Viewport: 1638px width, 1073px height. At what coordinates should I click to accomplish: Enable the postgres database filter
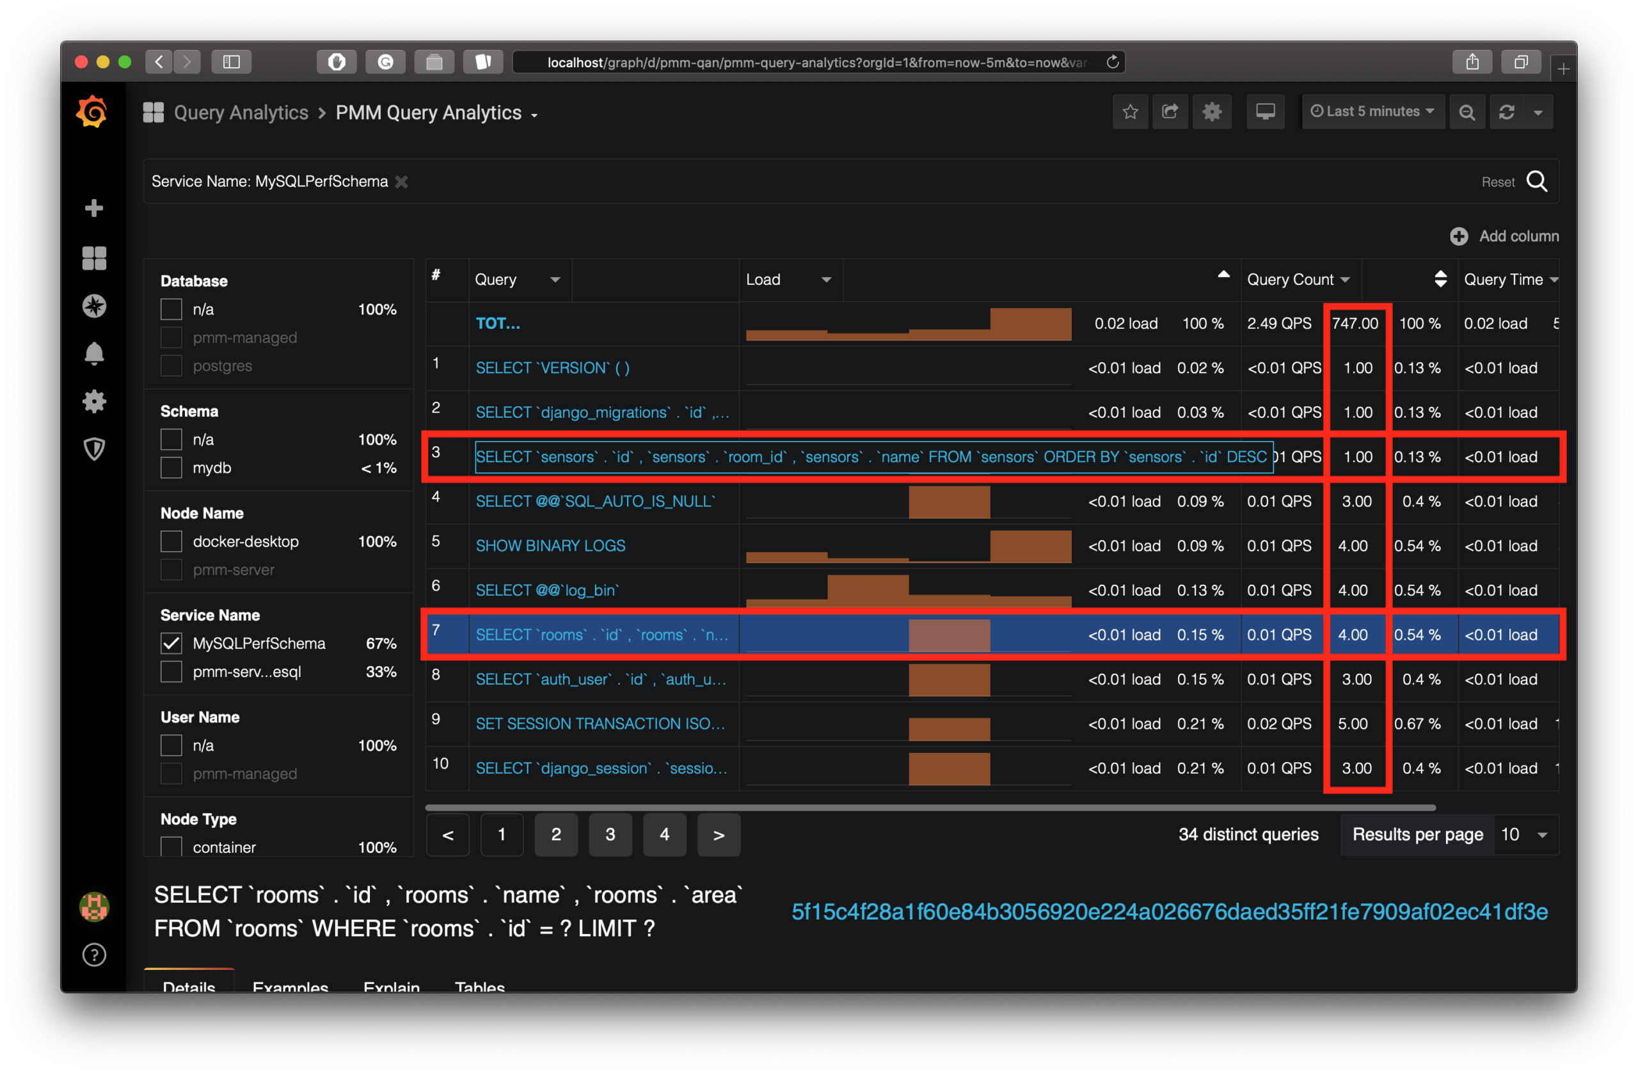pyautogui.click(x=171, y=365)
